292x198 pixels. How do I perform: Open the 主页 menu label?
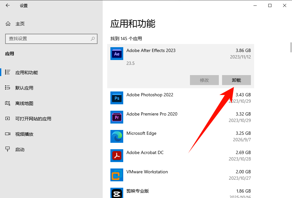20,24
